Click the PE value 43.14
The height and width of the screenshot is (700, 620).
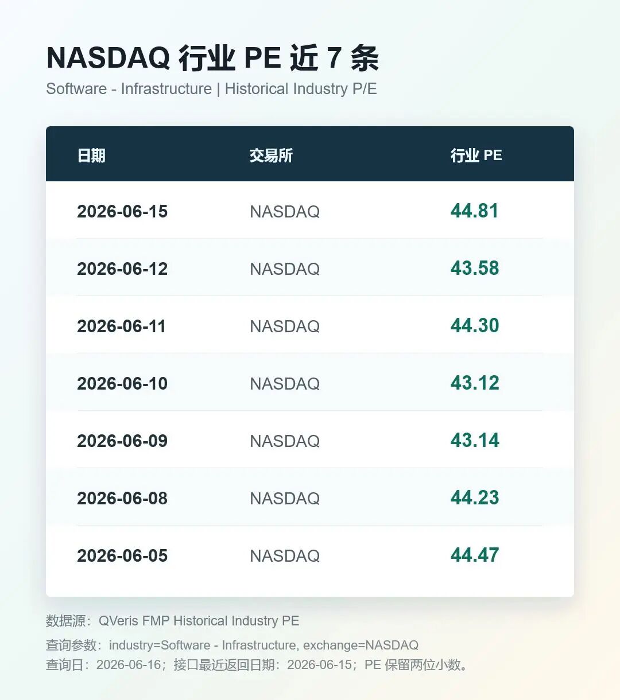[475, 440]
